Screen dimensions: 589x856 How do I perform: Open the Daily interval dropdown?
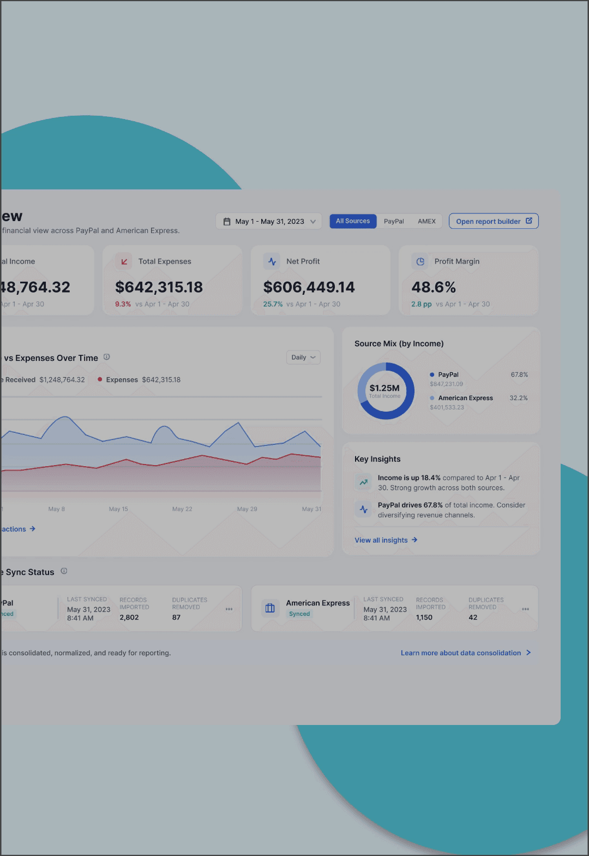coord(303,358)
